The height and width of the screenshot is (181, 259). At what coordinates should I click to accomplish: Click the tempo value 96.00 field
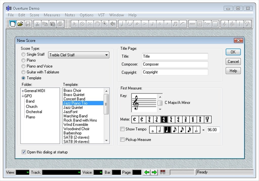213,130
